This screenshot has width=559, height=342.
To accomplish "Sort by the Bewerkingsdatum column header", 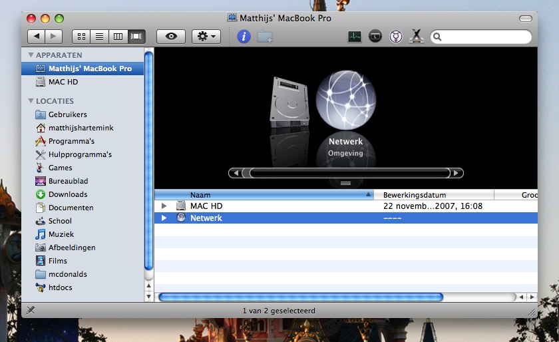I will point(434,195).
